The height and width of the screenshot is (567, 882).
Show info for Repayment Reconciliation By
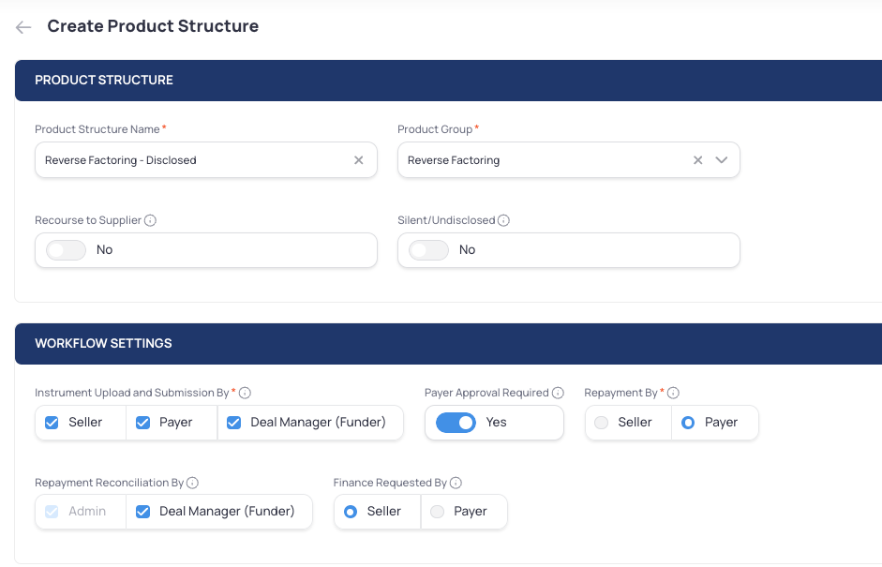coord(192,484)
